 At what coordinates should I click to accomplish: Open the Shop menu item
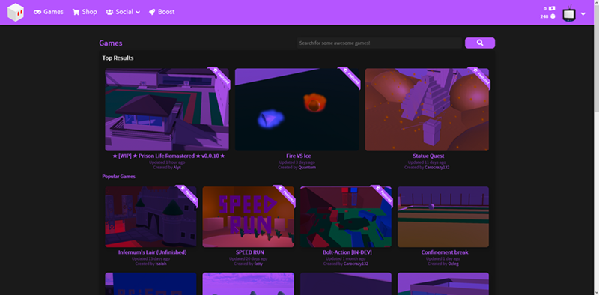(x=85, y=12)
